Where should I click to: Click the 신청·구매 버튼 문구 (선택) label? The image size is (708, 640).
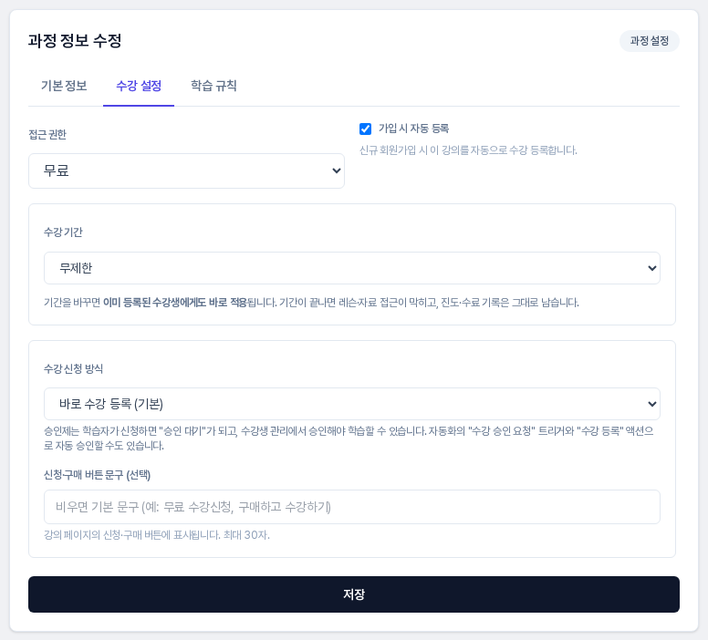[97, 475]
